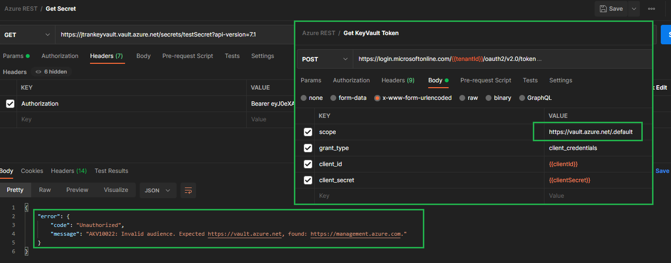This screenshot has width=671, height=263.
Task: Click the client_credentials value cell
Action: click(x=598, y=148)
